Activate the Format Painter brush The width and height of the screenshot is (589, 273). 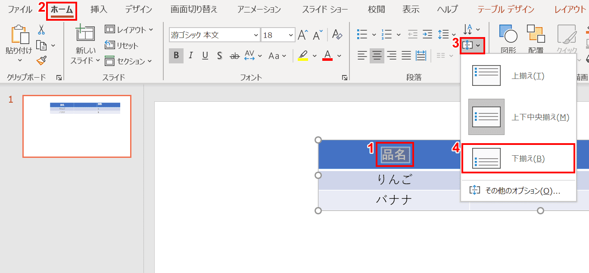coord(41,61)
